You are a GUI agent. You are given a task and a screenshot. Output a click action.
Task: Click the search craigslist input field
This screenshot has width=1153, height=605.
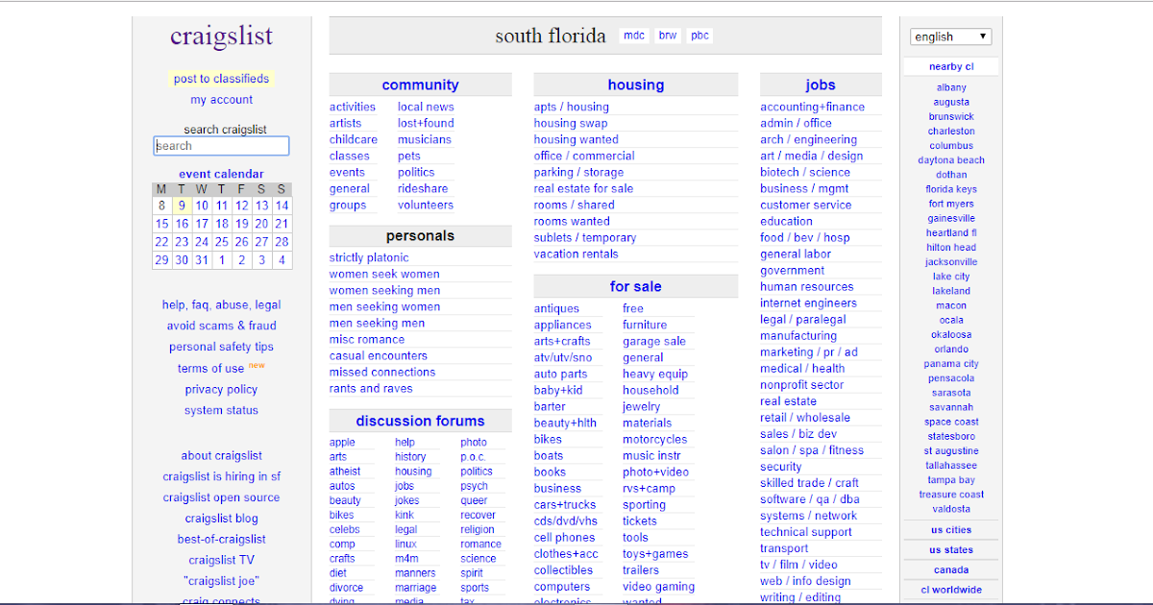[x=221, y=146]
